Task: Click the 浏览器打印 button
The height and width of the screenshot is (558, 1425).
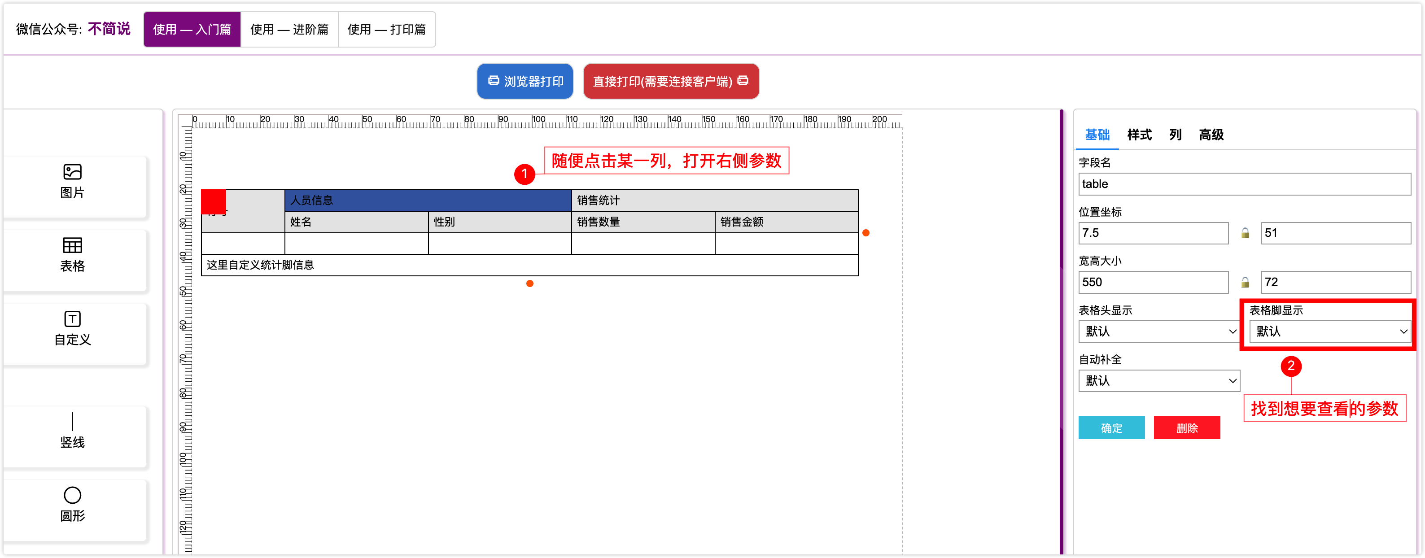Action: [x=525, y=81]
